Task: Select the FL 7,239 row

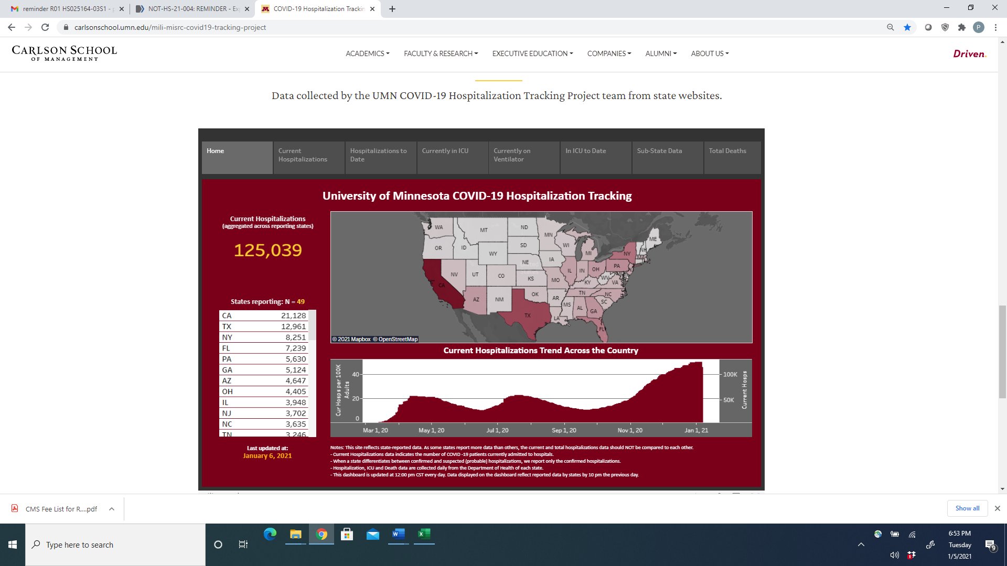Action: point(264,348)
